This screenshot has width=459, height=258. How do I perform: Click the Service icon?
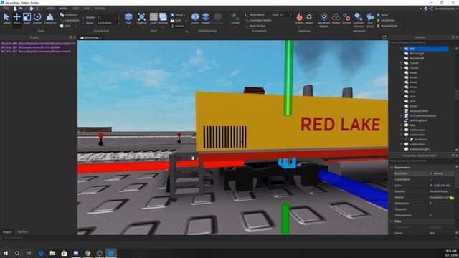(x=346, y=19)
